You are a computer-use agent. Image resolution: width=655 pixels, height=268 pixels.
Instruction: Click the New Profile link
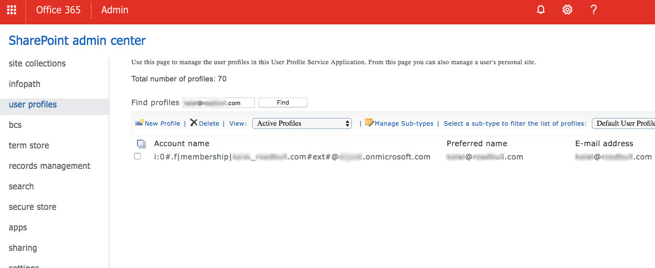[162, 123]
